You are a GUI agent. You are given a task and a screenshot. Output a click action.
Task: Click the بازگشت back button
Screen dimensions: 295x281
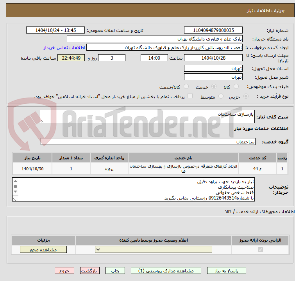(90, 271)
